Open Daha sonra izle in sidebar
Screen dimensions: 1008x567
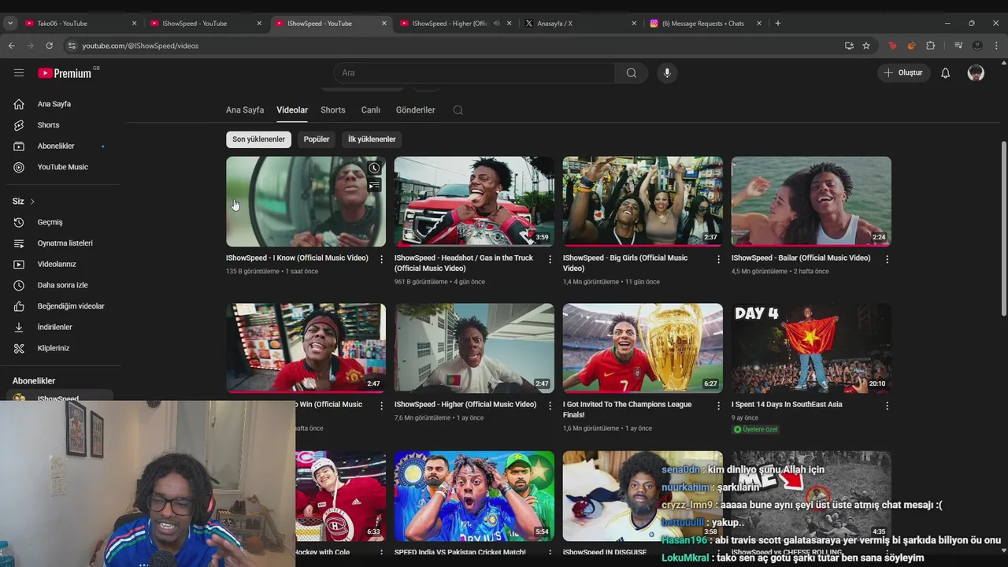pyautogui.click(x=62, y=285)
